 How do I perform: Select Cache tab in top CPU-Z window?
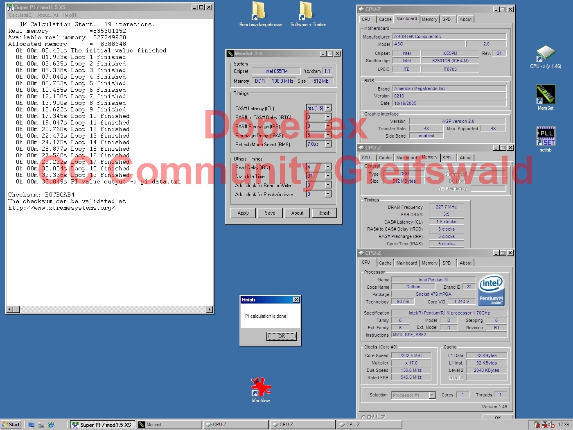(x=385, y=19)
